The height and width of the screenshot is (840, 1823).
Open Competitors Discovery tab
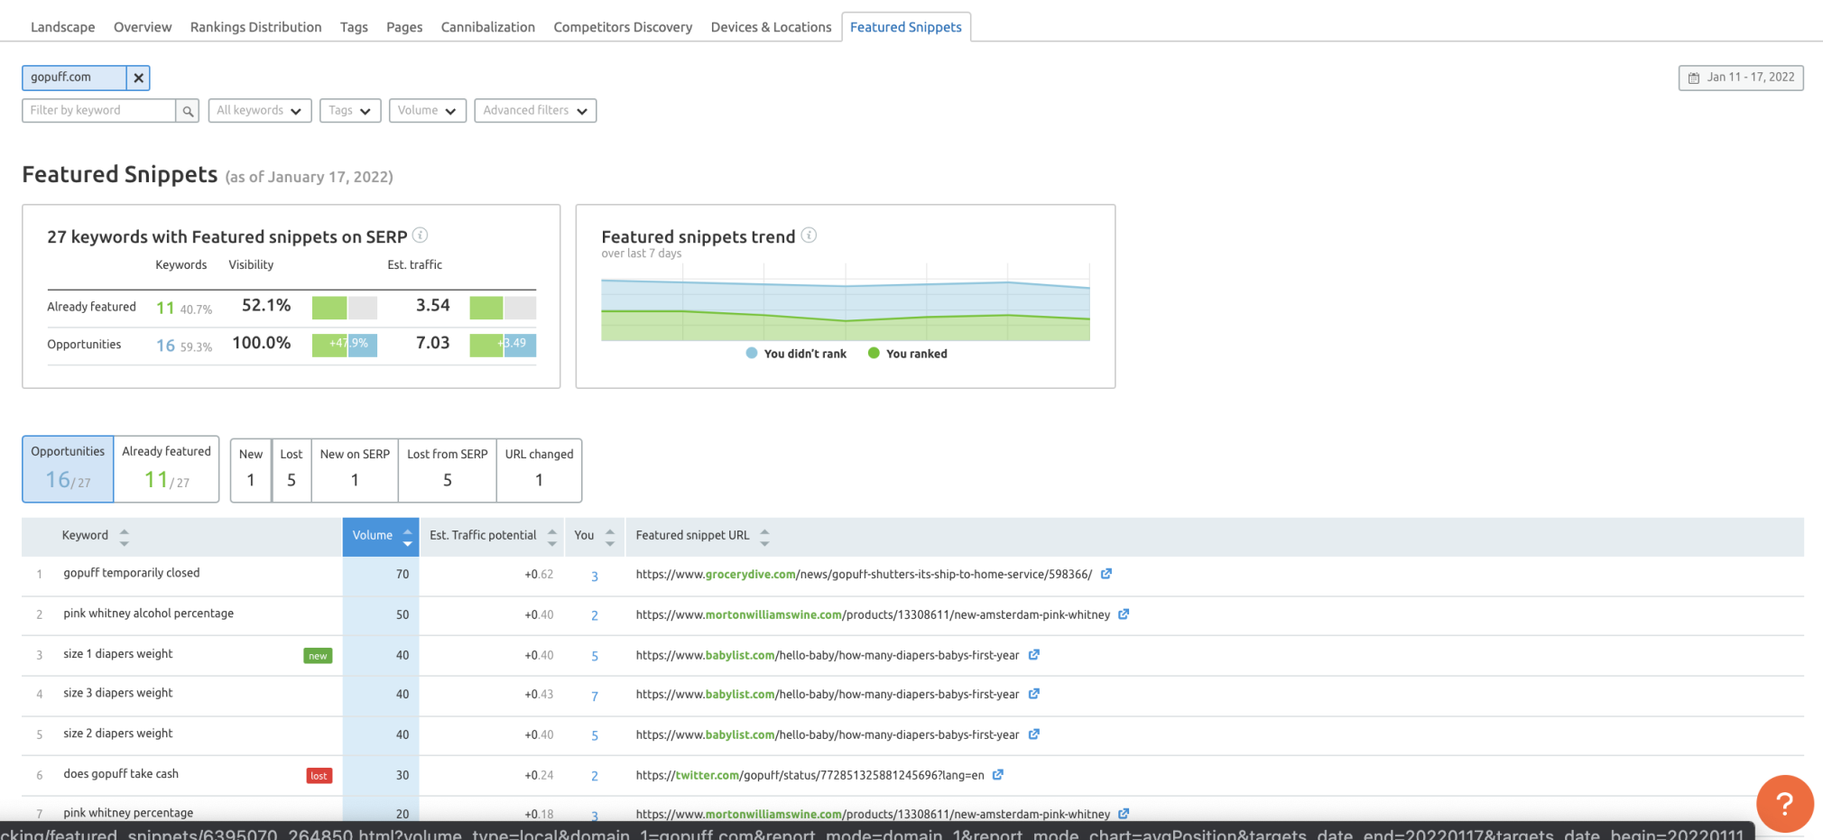tap(623, 27)
